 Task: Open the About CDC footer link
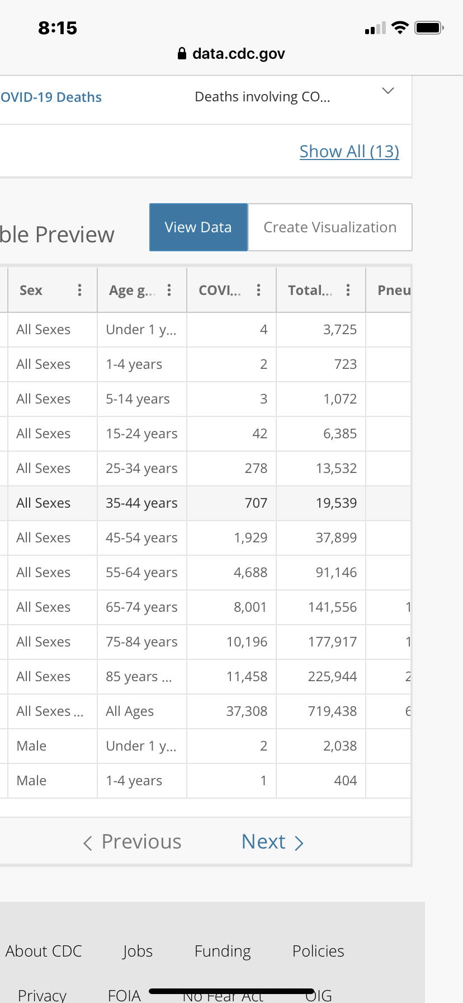coord(44,951)
